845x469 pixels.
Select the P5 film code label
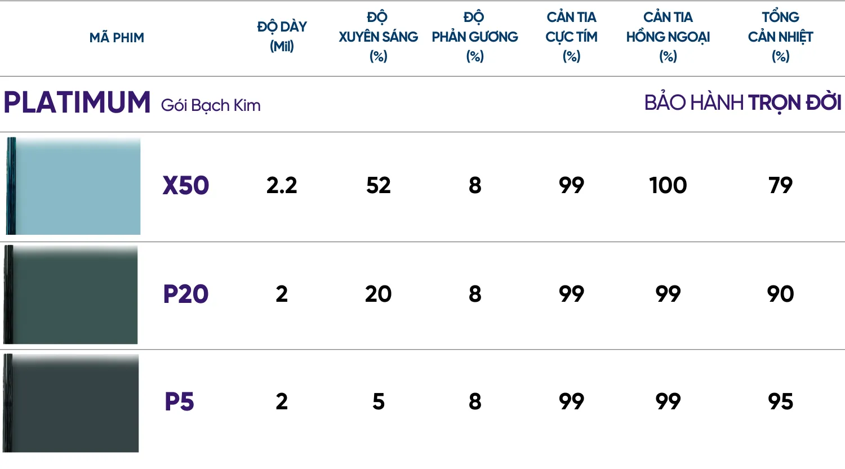coord(179,402)
